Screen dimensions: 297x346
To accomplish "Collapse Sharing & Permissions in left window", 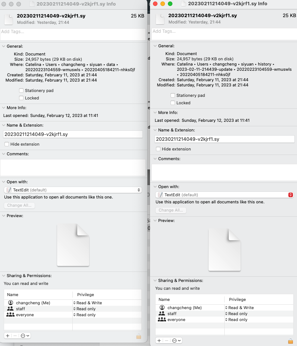I will click(3, 276).
